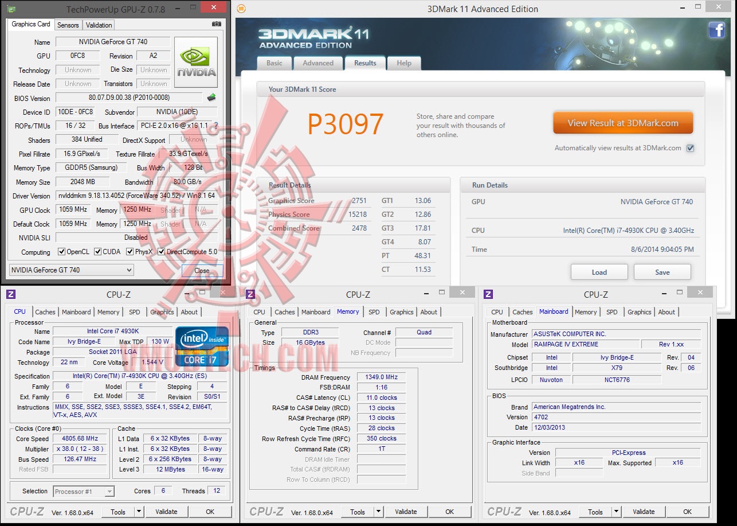The image size is (737, 526).
Task: Go to the Basic tab in 3DMark 11
Action: (275, 63)
